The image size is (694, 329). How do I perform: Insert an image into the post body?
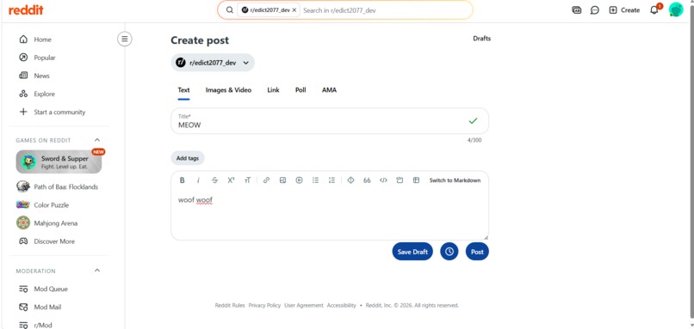[282, 180]
